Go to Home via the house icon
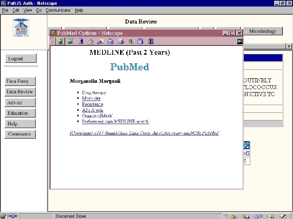The height and width of the screenshot is (219, 293). click(90, 41)
